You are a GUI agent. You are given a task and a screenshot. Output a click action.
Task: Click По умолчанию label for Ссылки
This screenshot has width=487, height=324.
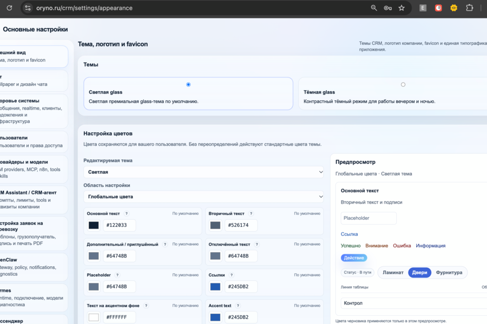point(307,275)
